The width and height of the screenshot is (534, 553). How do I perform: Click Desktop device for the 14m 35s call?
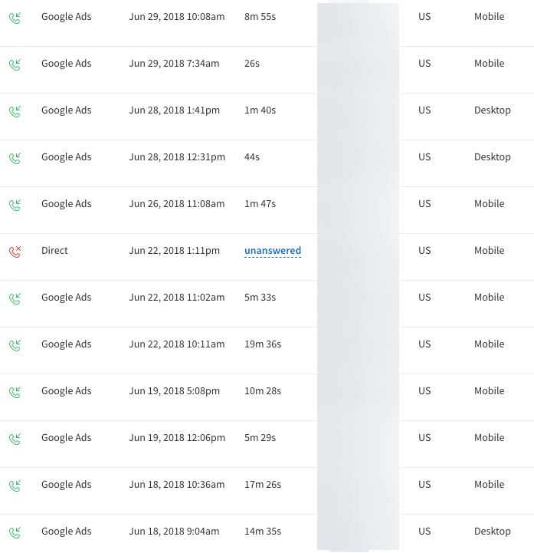point(492,532)
